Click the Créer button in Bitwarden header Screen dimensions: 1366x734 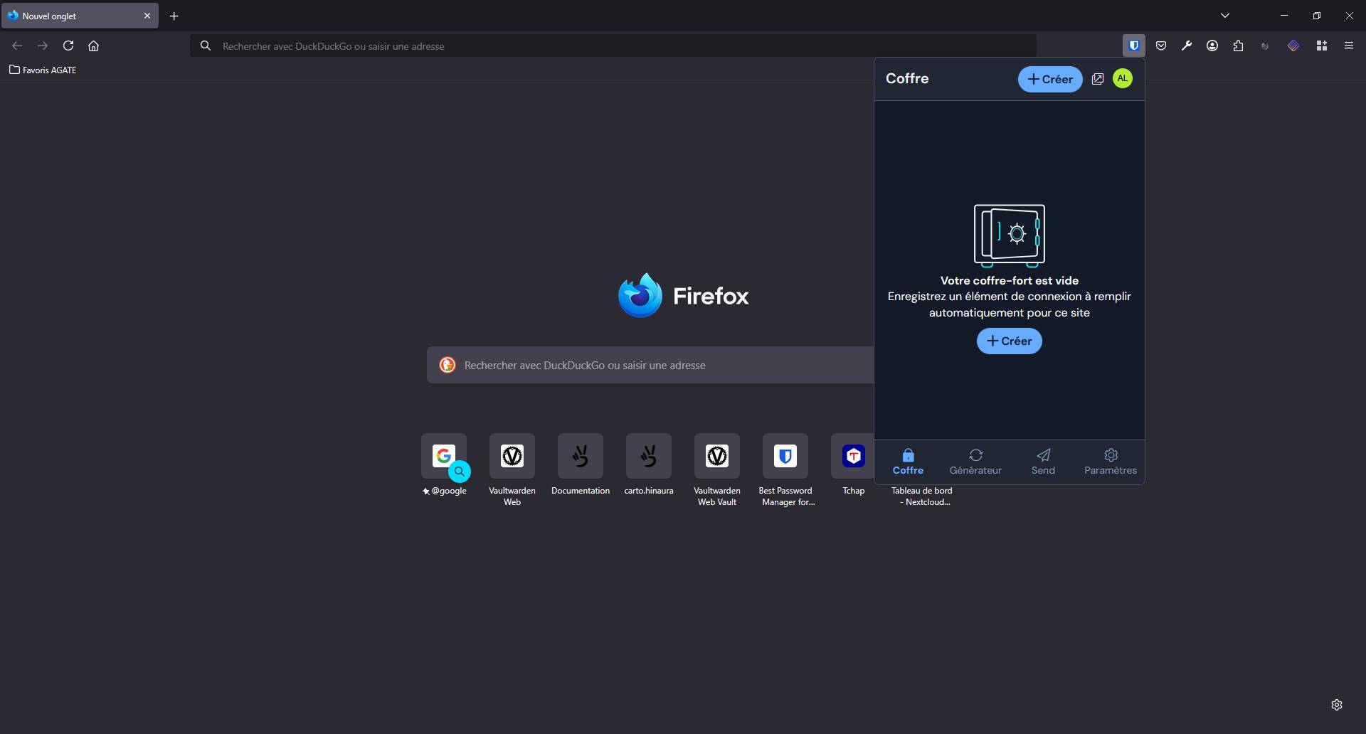click(x=1051, y=79)
